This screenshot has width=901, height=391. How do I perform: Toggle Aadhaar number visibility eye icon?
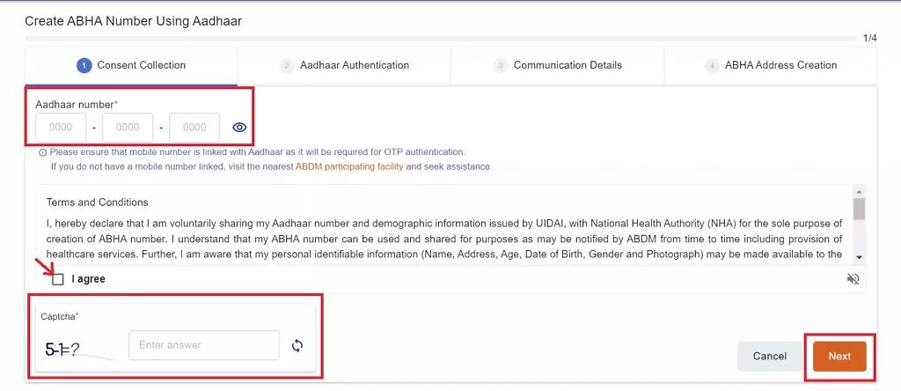click(239, 128)
